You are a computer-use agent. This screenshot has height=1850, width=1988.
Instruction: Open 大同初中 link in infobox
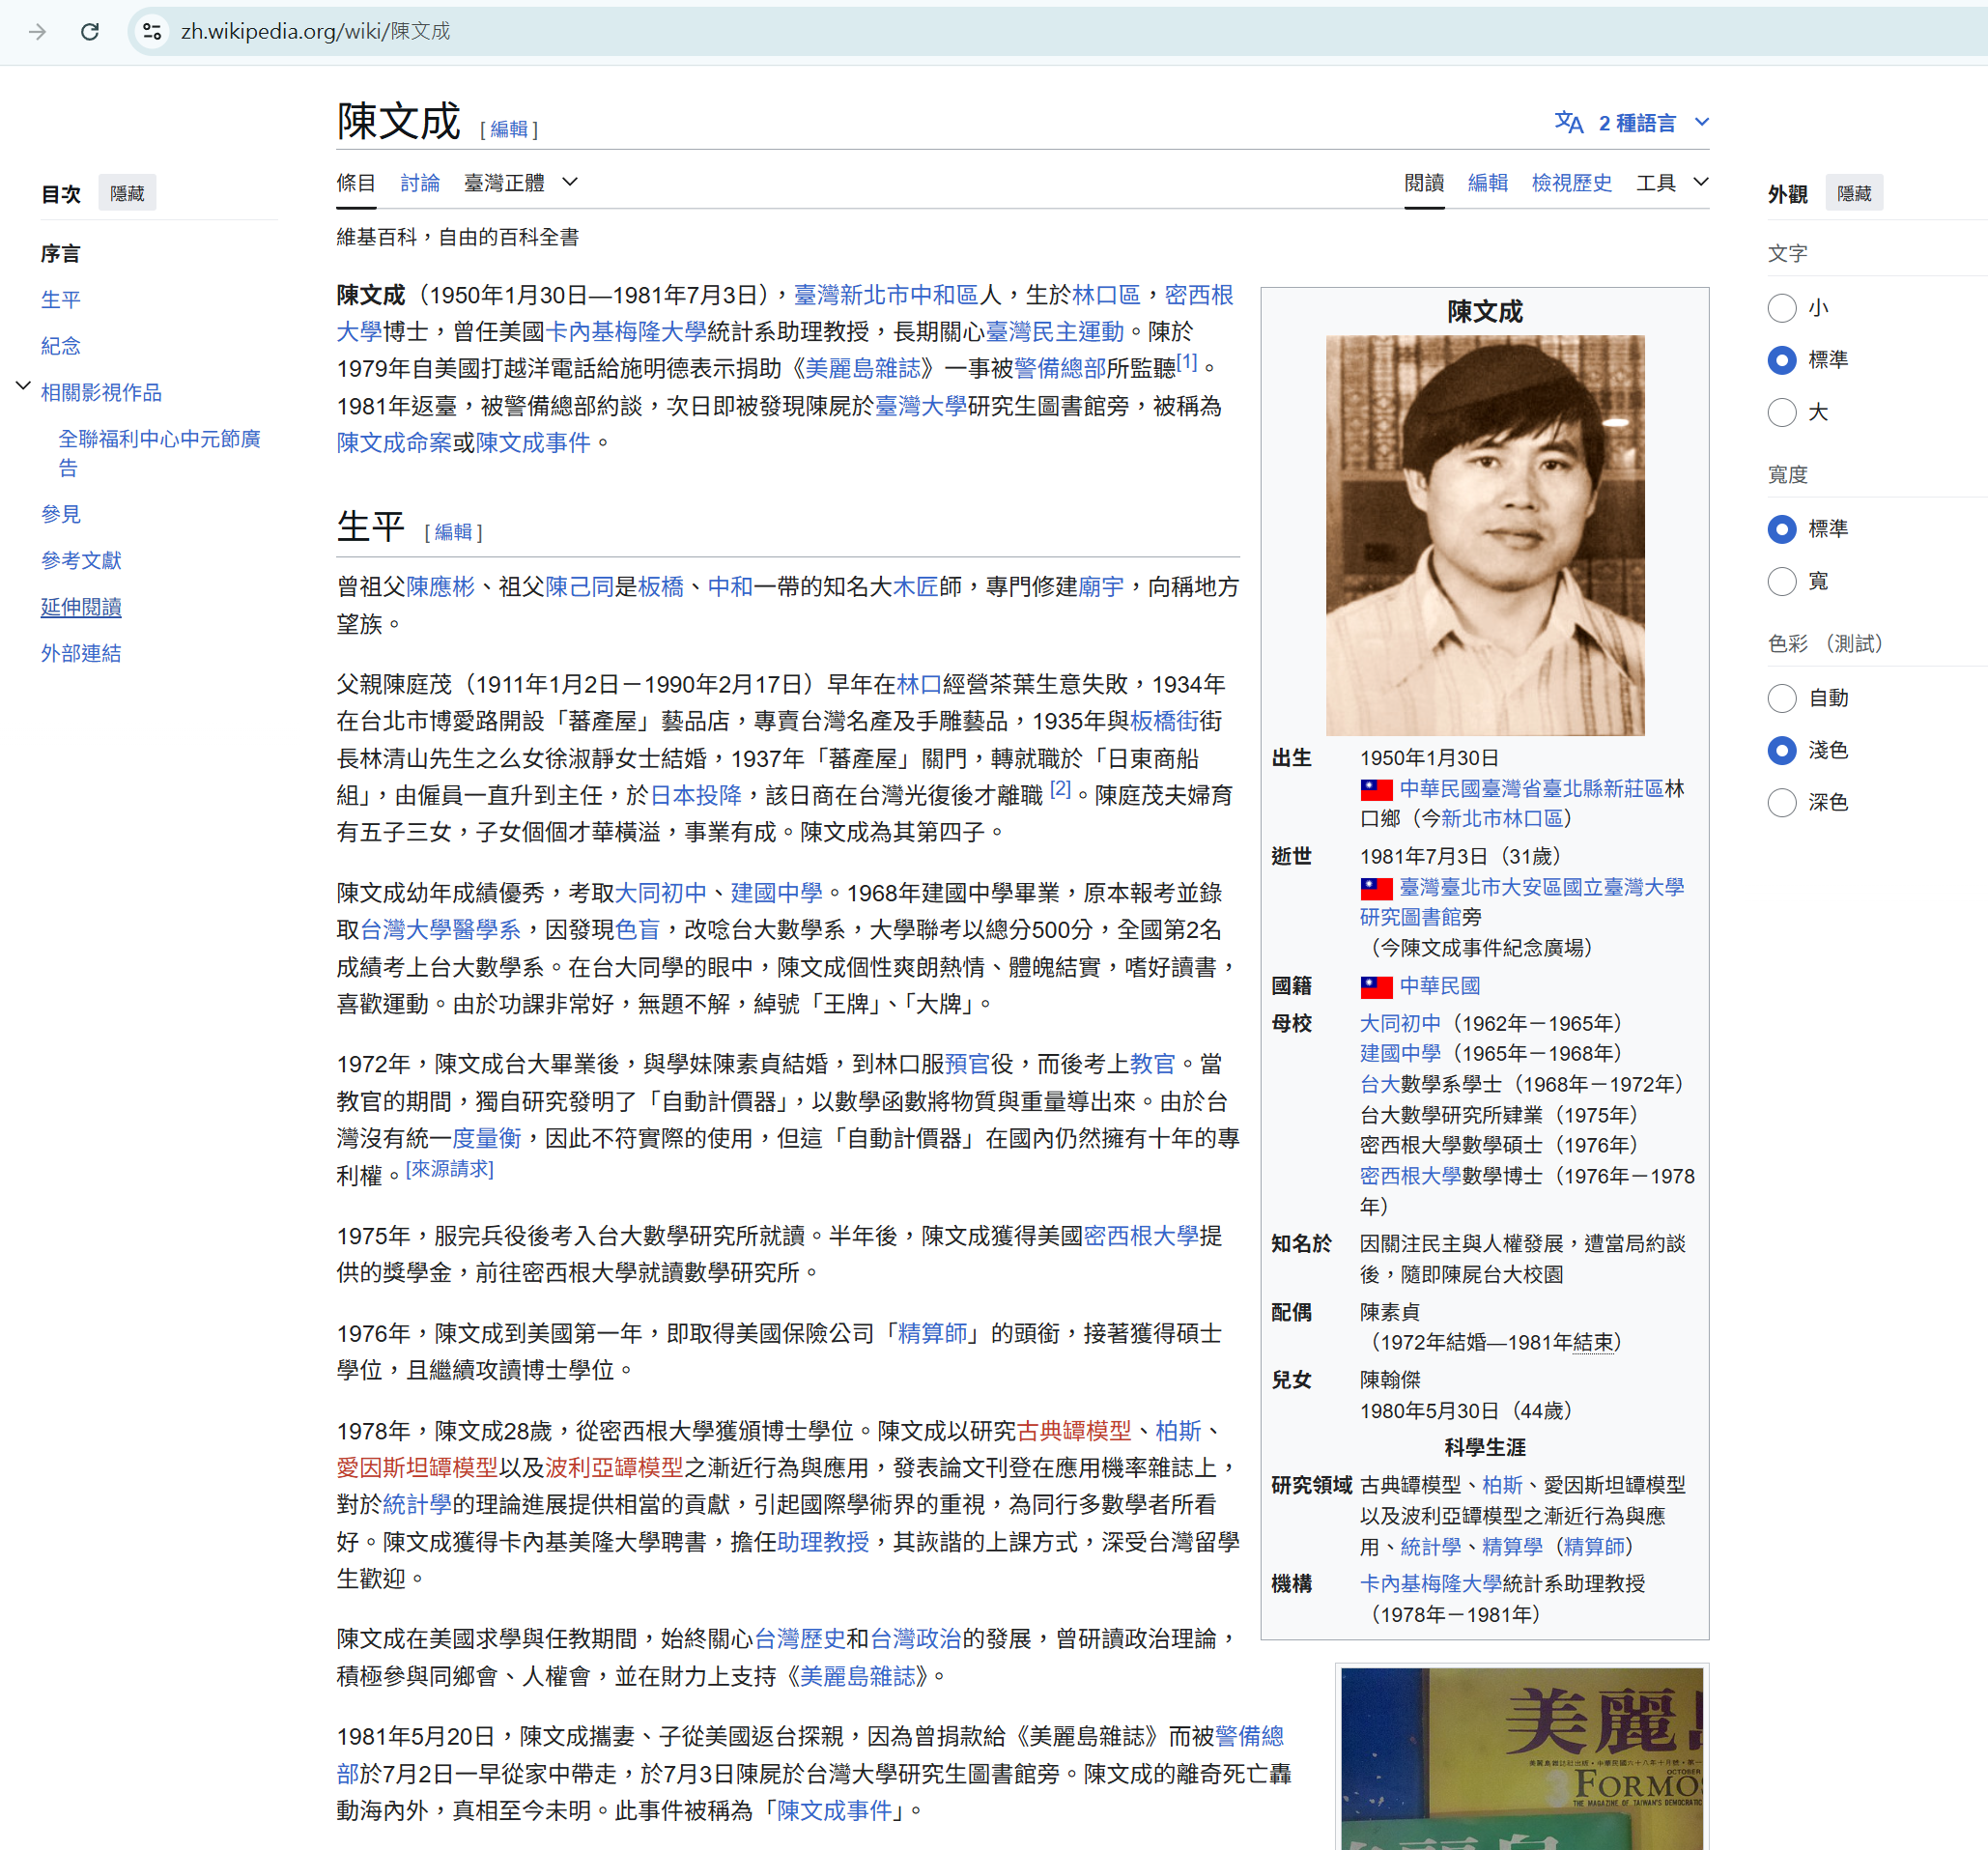[x=1400, y=1024]
